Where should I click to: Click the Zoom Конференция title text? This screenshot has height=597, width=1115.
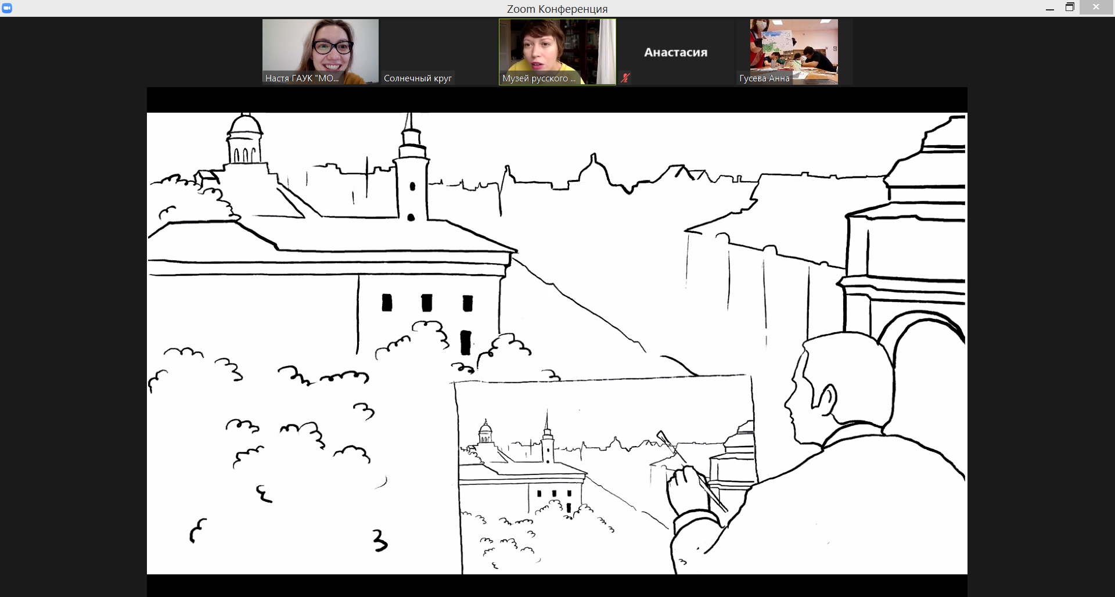click(x=557, y=9)
